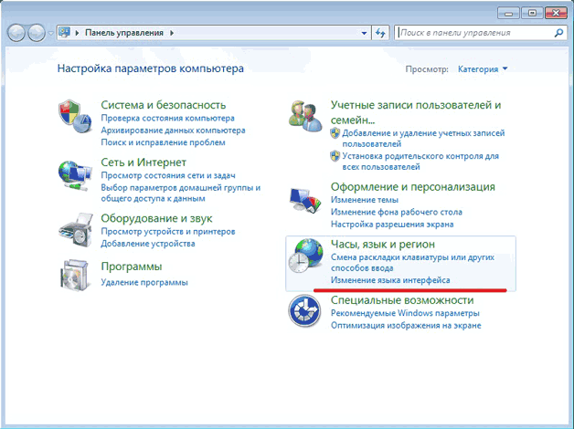Click 'Изменение фона рабочего стола' link

(397, 212)
